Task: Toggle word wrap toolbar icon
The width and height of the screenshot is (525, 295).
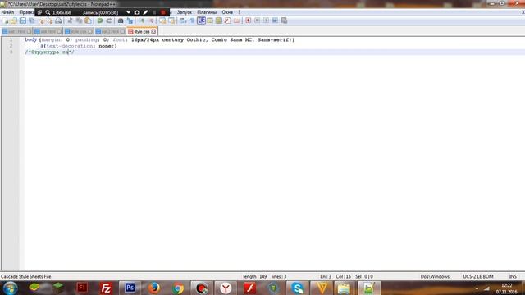Action: pos(183,21)
